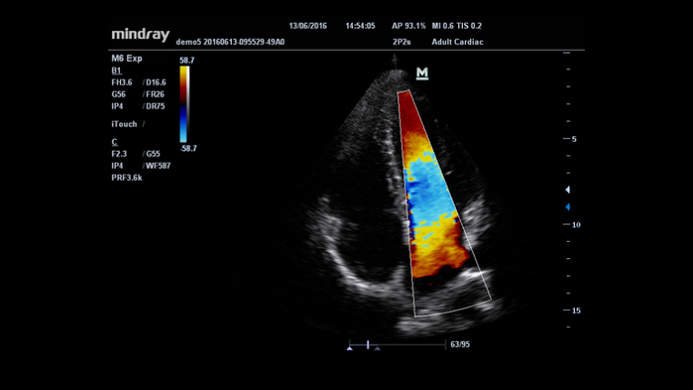Click the cine frame counter 63/95
The image size is (693, 390).
(x=461, y=345)
